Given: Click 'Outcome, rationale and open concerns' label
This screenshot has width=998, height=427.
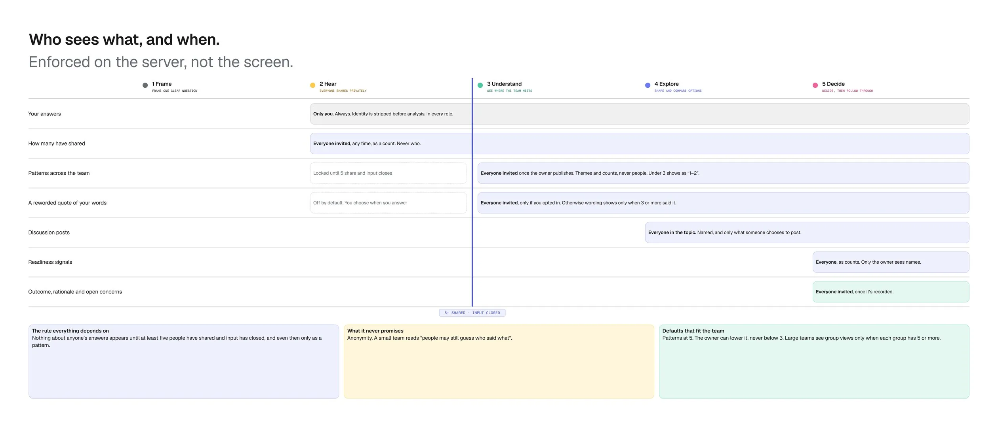Looking at the screenshot, I should pos(75,292).
